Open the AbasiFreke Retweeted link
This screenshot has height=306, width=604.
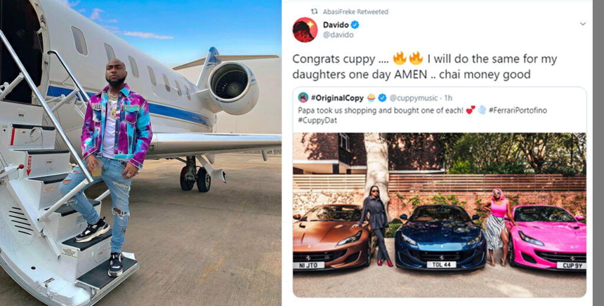356,12
